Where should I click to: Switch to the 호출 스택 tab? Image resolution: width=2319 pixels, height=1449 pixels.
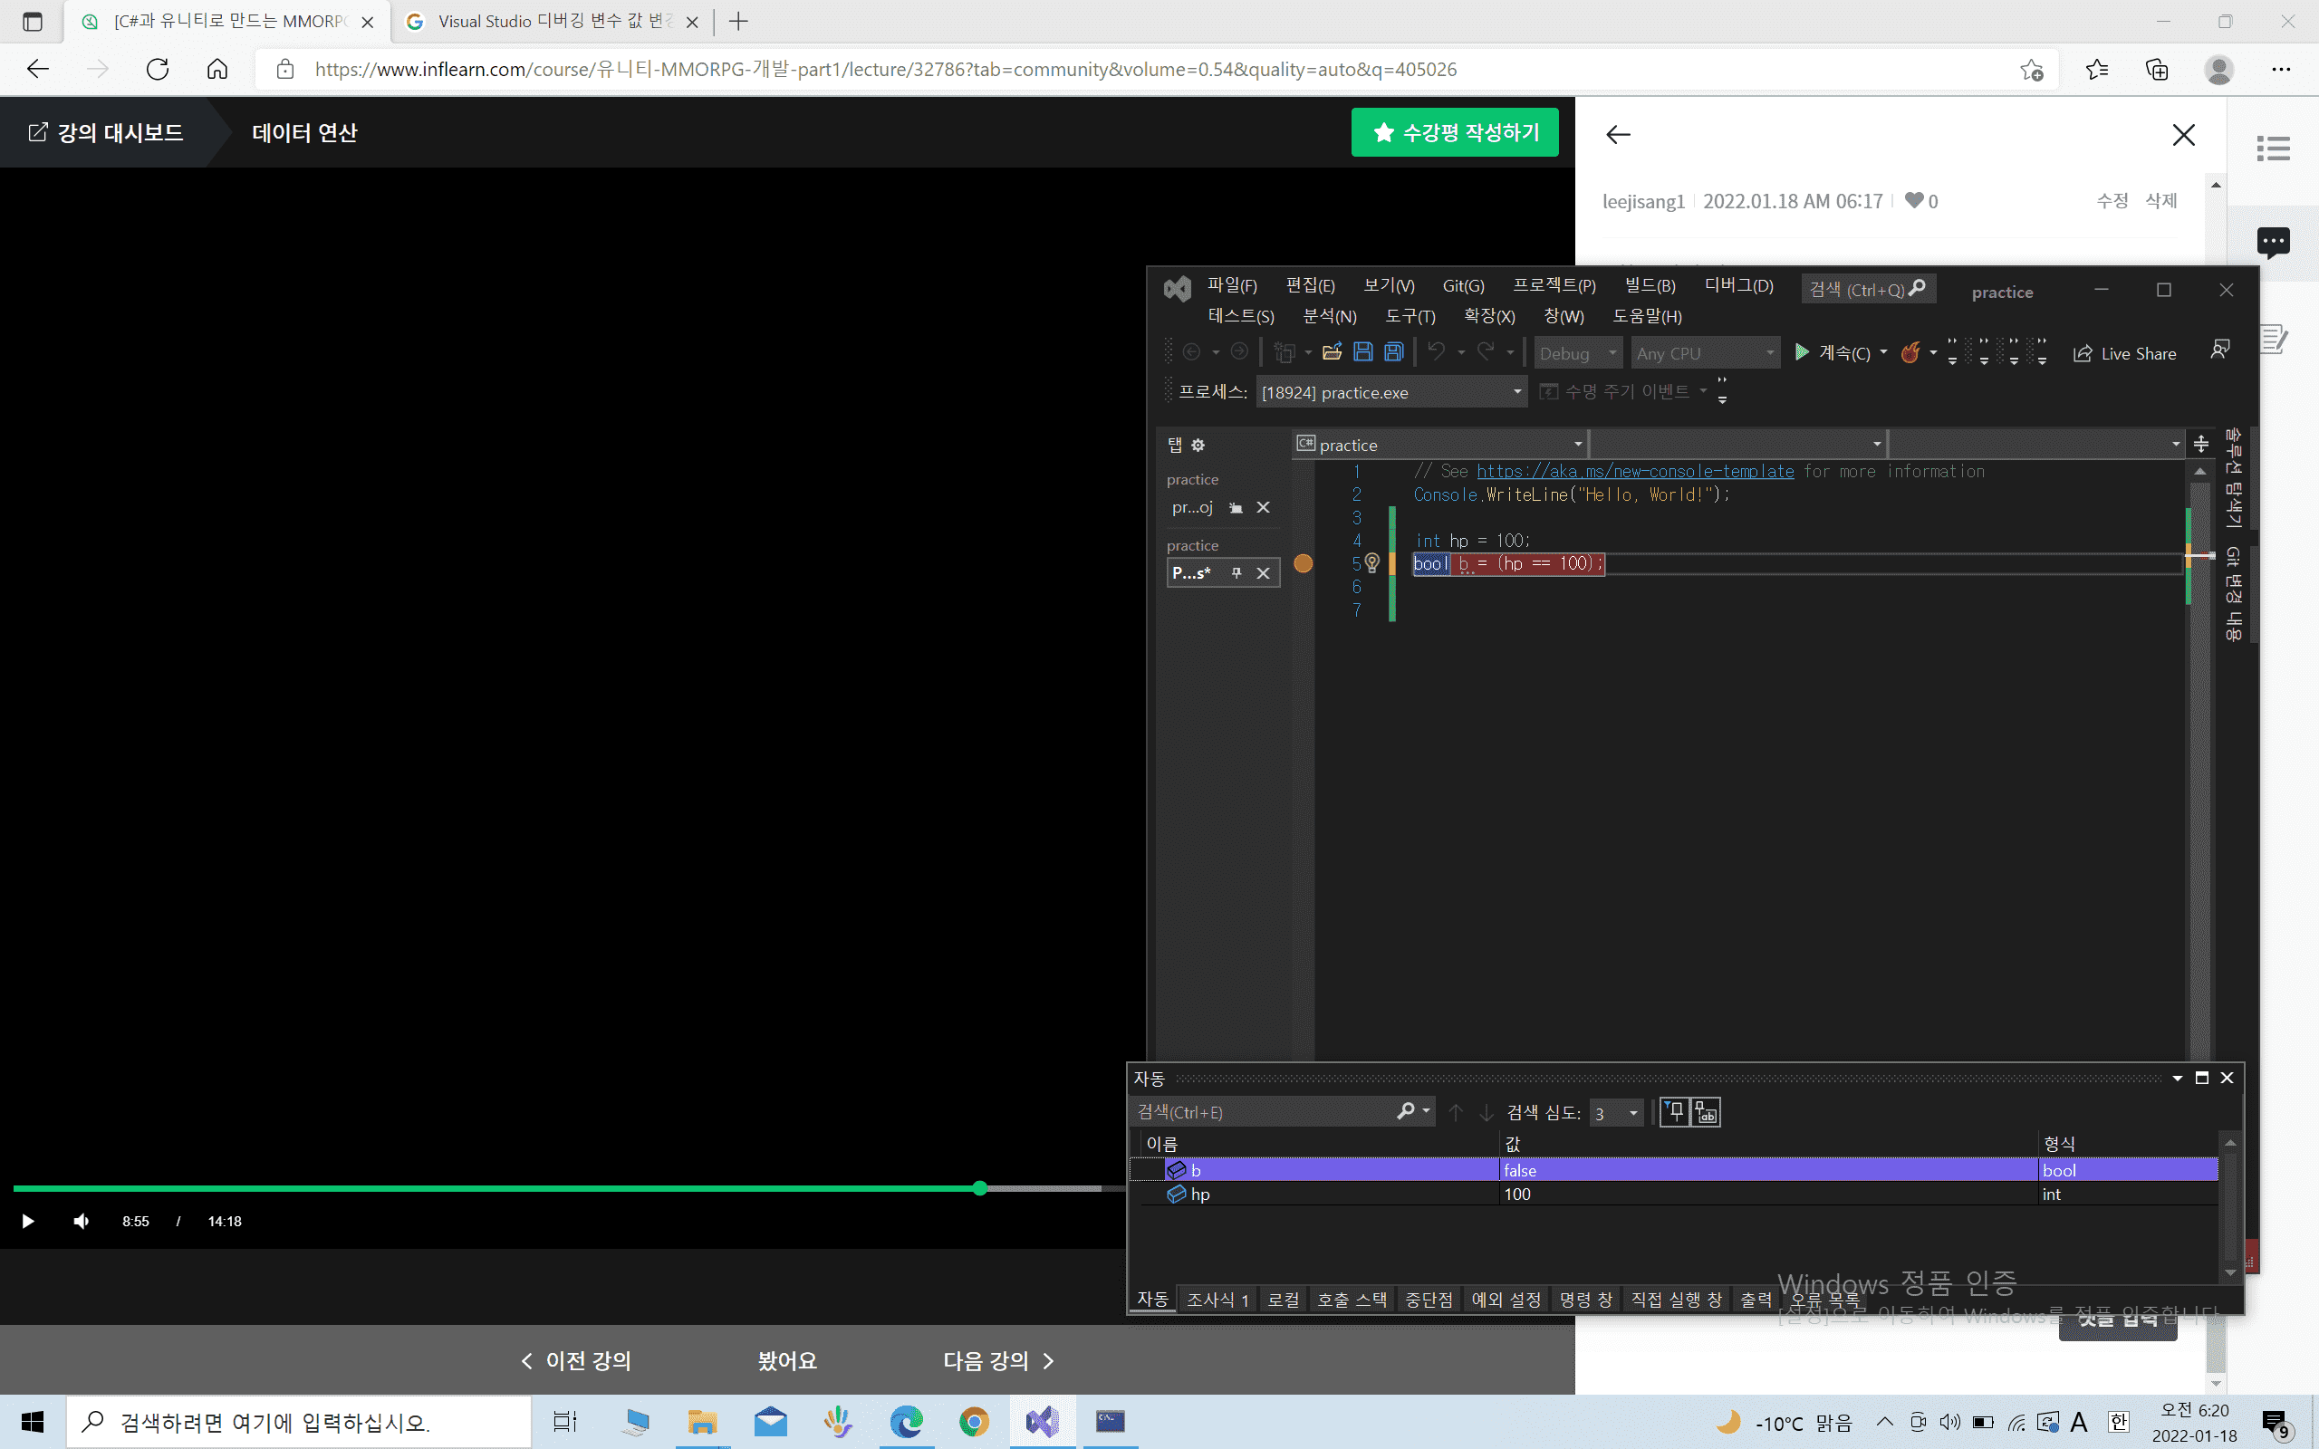tap(1352, 1300)
